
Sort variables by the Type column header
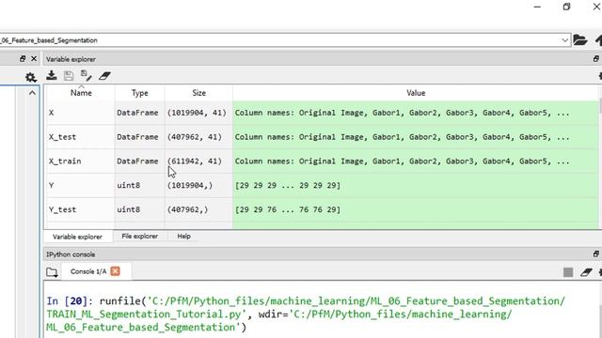tap(140, 93)
